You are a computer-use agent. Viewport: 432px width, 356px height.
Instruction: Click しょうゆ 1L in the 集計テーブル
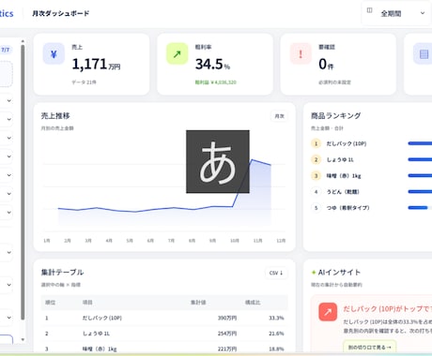coord(96,334)
